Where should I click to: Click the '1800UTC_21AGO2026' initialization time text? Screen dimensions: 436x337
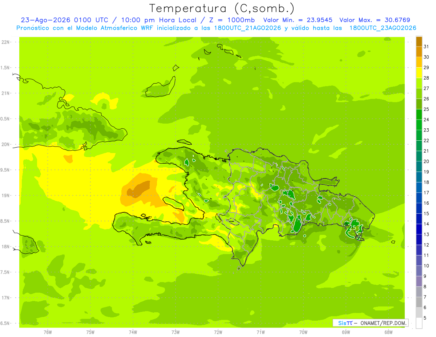tap(247, 28)
